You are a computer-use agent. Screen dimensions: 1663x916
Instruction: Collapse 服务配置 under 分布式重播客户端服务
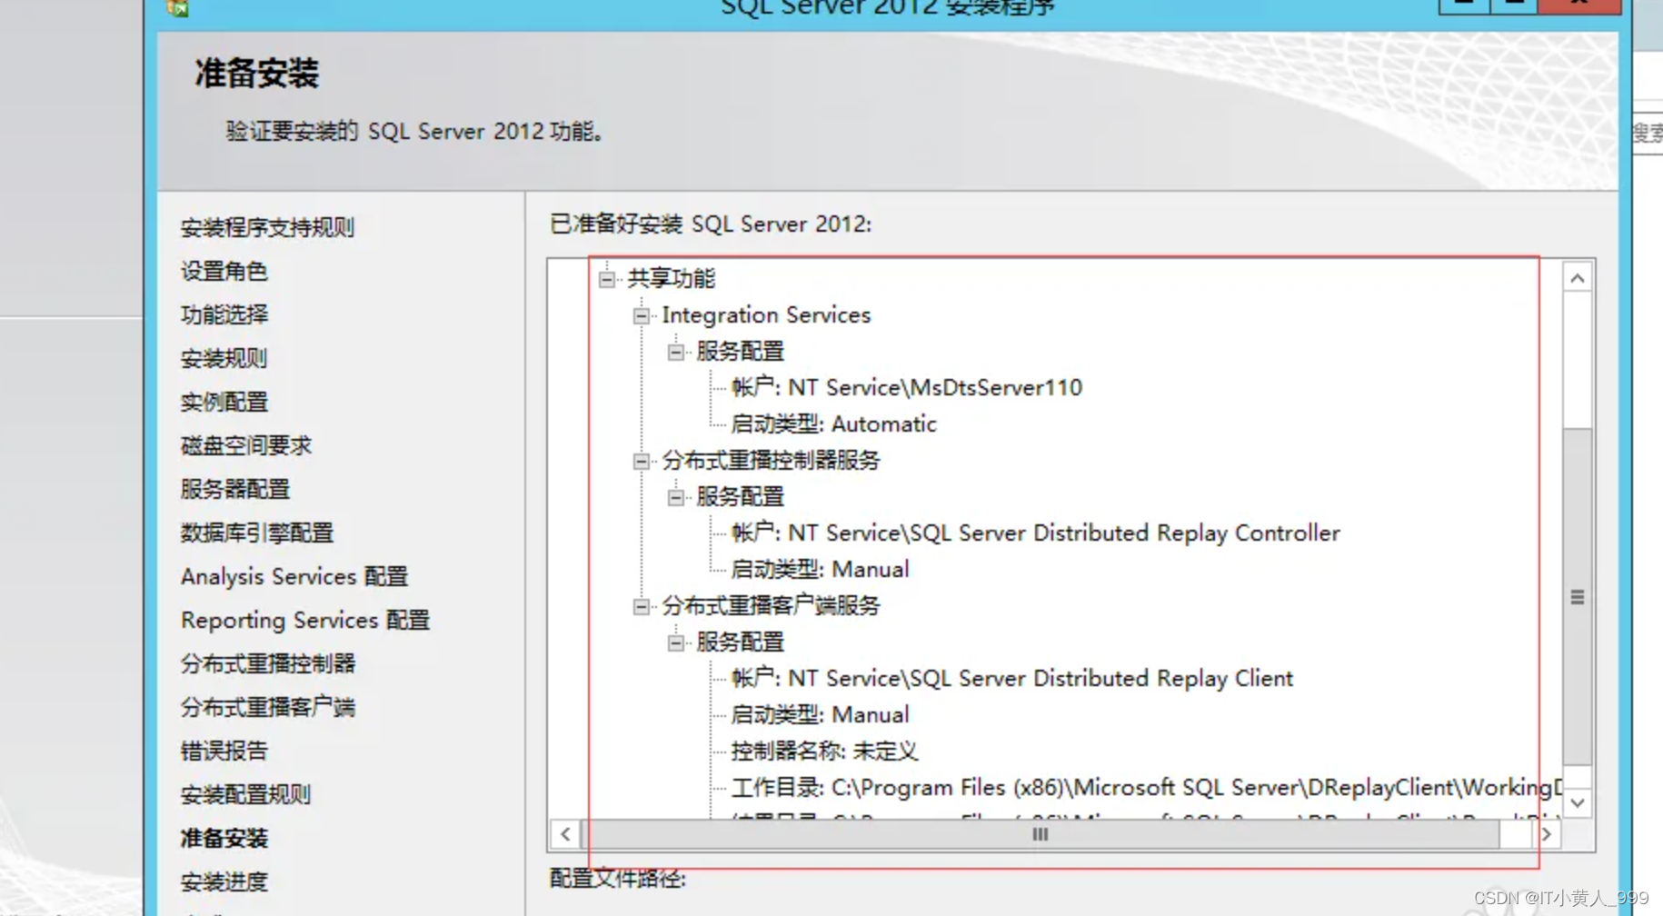pos(675,642)
